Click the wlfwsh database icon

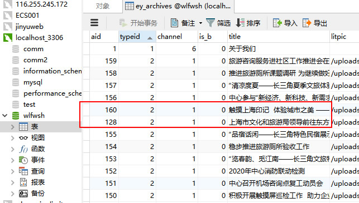pos(16,116)
